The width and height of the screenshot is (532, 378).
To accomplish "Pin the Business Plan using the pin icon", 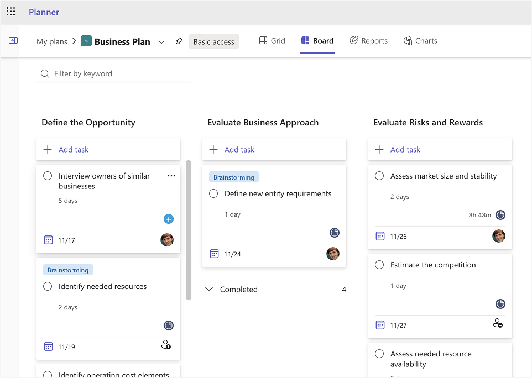I will coord(179,41).
